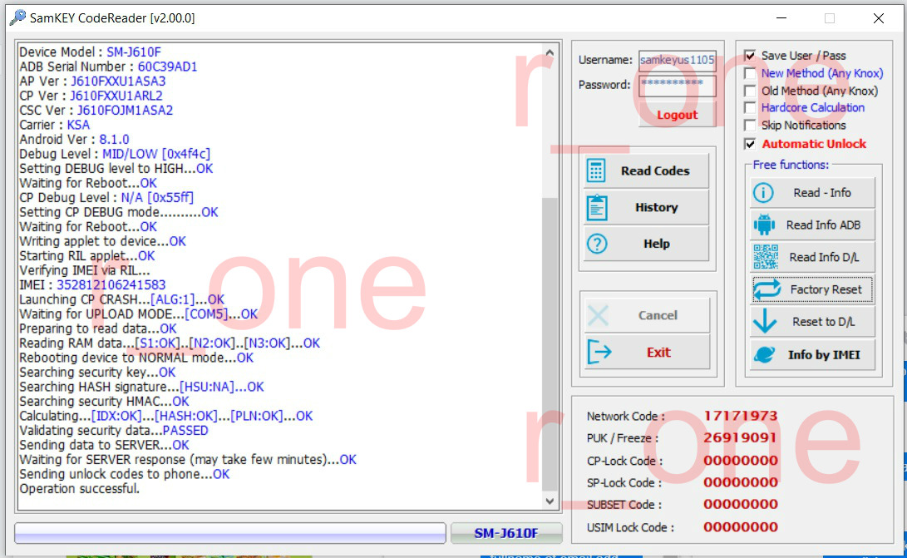
Task: Uncheck Save User / Pass checkbox
Action: tap(750, 56)
